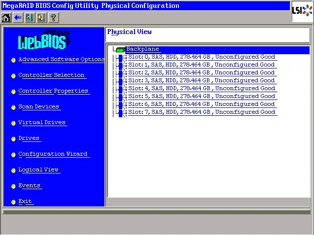Image resolution: width=314 pixels, height=235 pixels.
Task: Click the Back arrow toolbar icon
Action: pyautogui.click(x=18, y=18)
